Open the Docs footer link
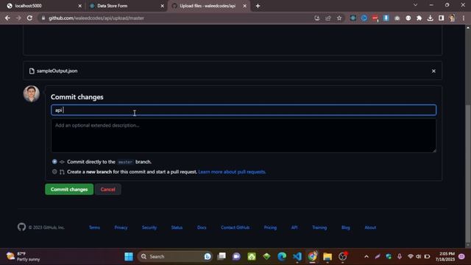471x265 pixels. [x=202, y=227]
